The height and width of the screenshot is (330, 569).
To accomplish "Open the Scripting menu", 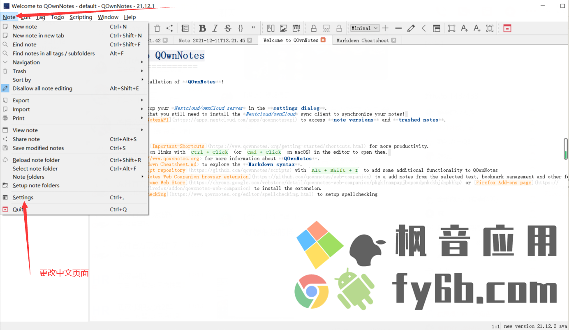I will pyautogui.click(x=81, y=17).
